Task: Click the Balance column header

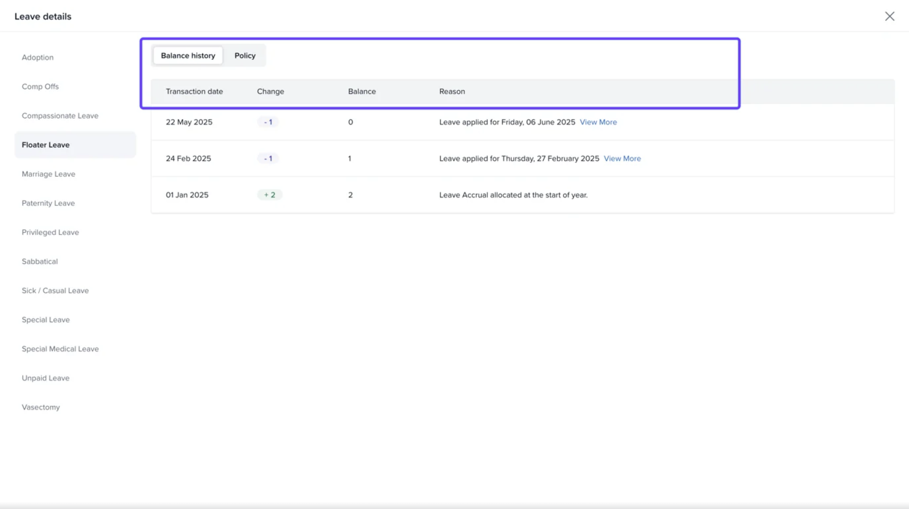Action: [362, 92]
